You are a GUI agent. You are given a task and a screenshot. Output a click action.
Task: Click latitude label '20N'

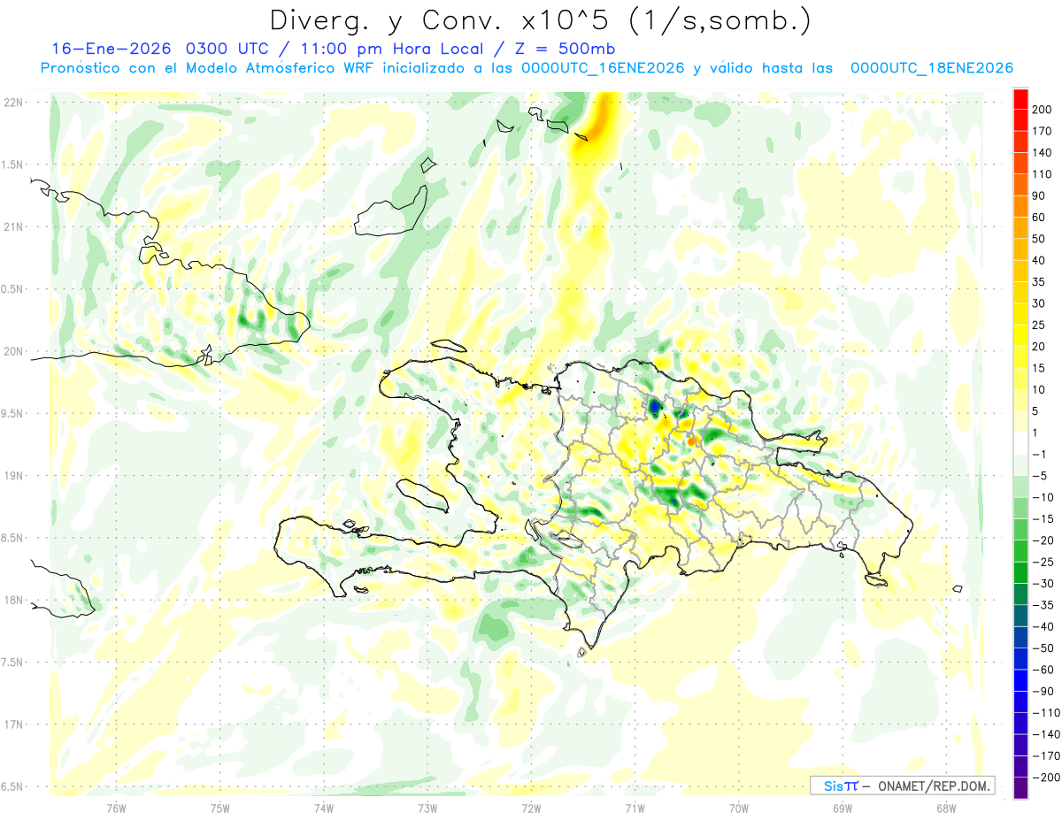tap(14, 351)
